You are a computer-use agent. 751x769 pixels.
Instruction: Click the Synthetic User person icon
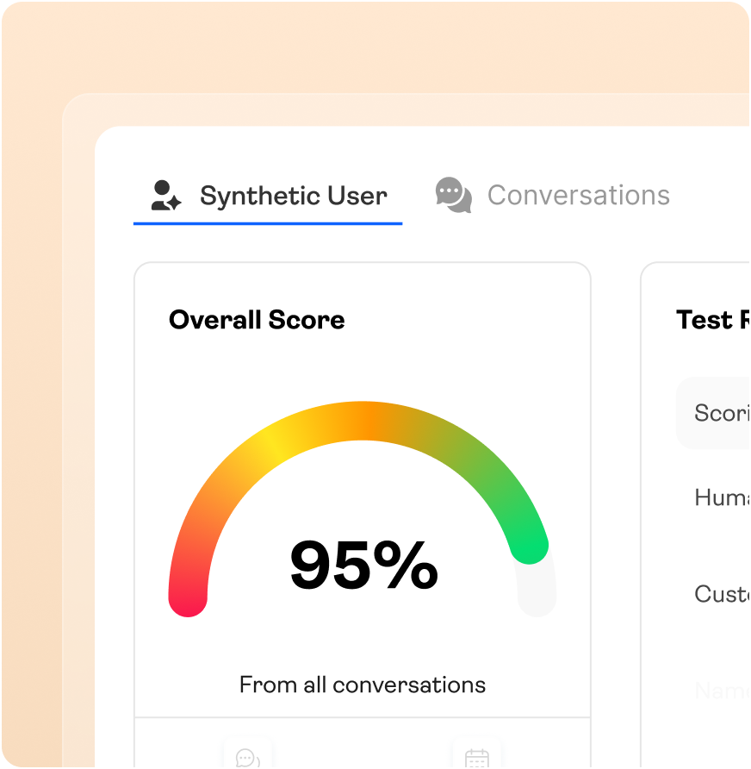coord(165,196)
